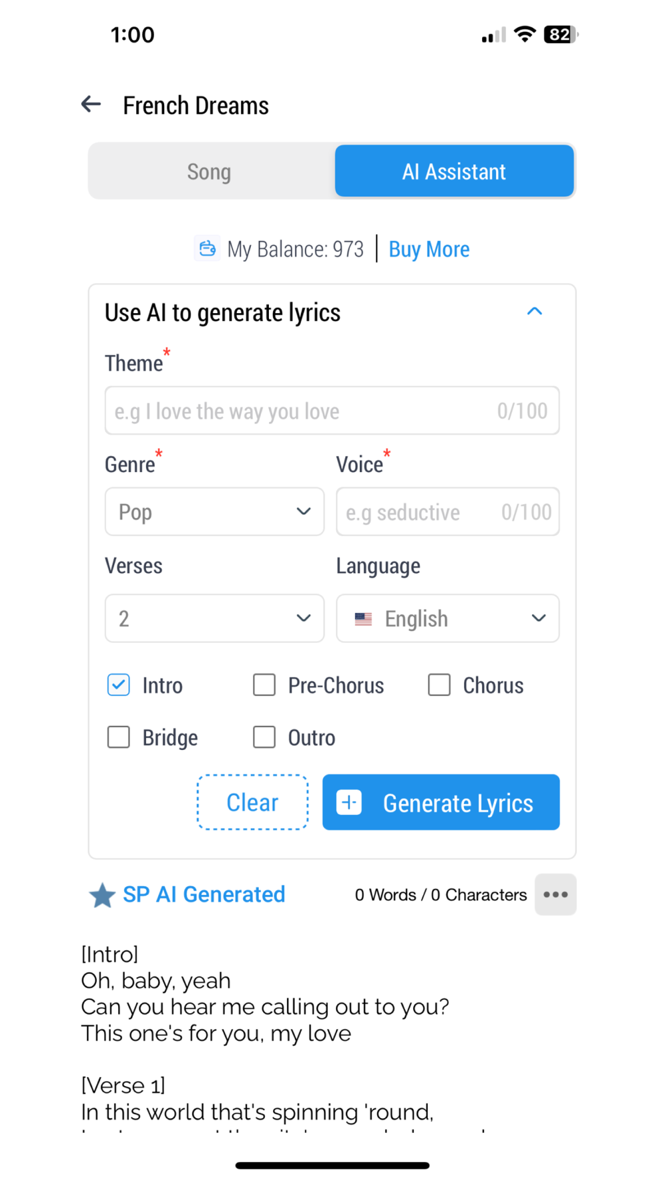Open the three-dots more options menu
The width and height of the screenshot is (664, 1182).
[555, 895]
